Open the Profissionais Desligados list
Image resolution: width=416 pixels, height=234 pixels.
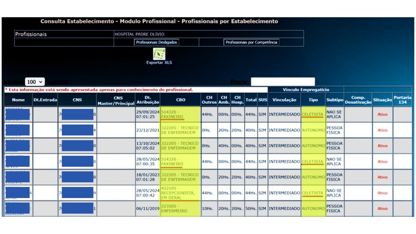coord(156,42)
